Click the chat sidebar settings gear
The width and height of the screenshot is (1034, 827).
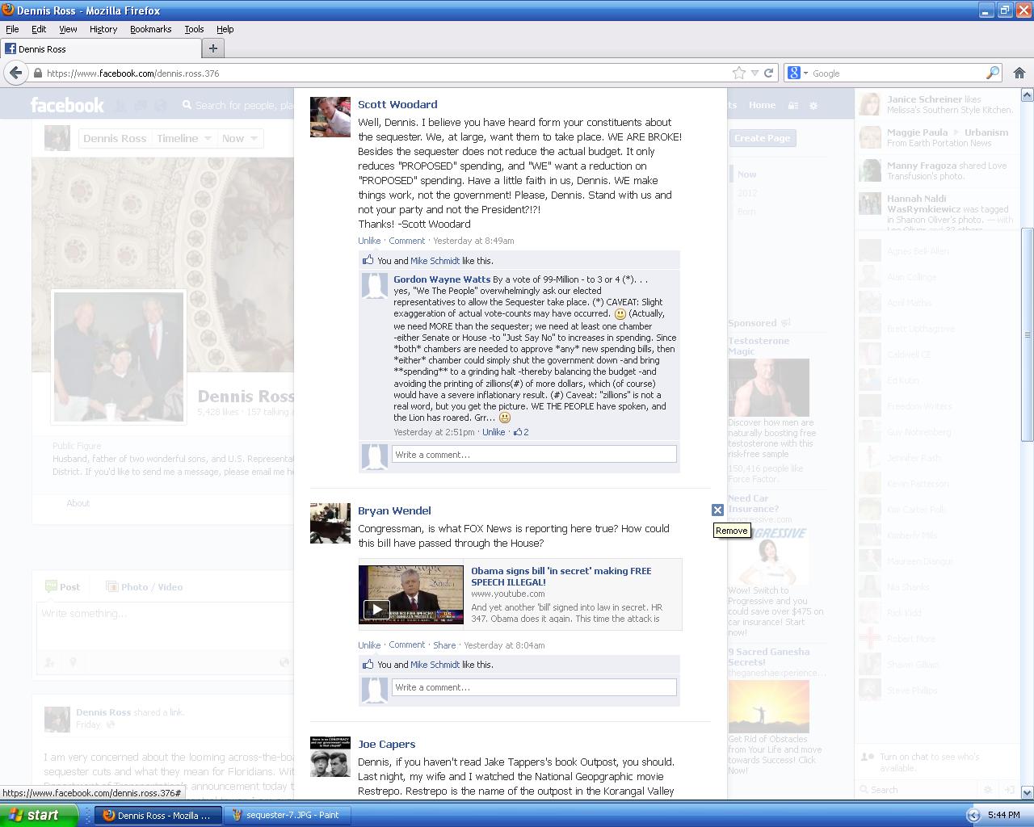987,790
